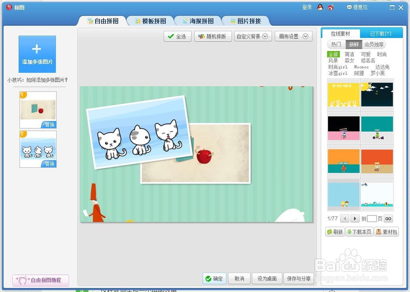
Task: Choose the Mocmoc category
Action: [361, 67]
